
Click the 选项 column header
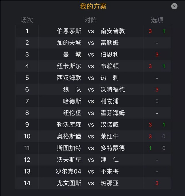pyautogui.click(x=157, y=20)
